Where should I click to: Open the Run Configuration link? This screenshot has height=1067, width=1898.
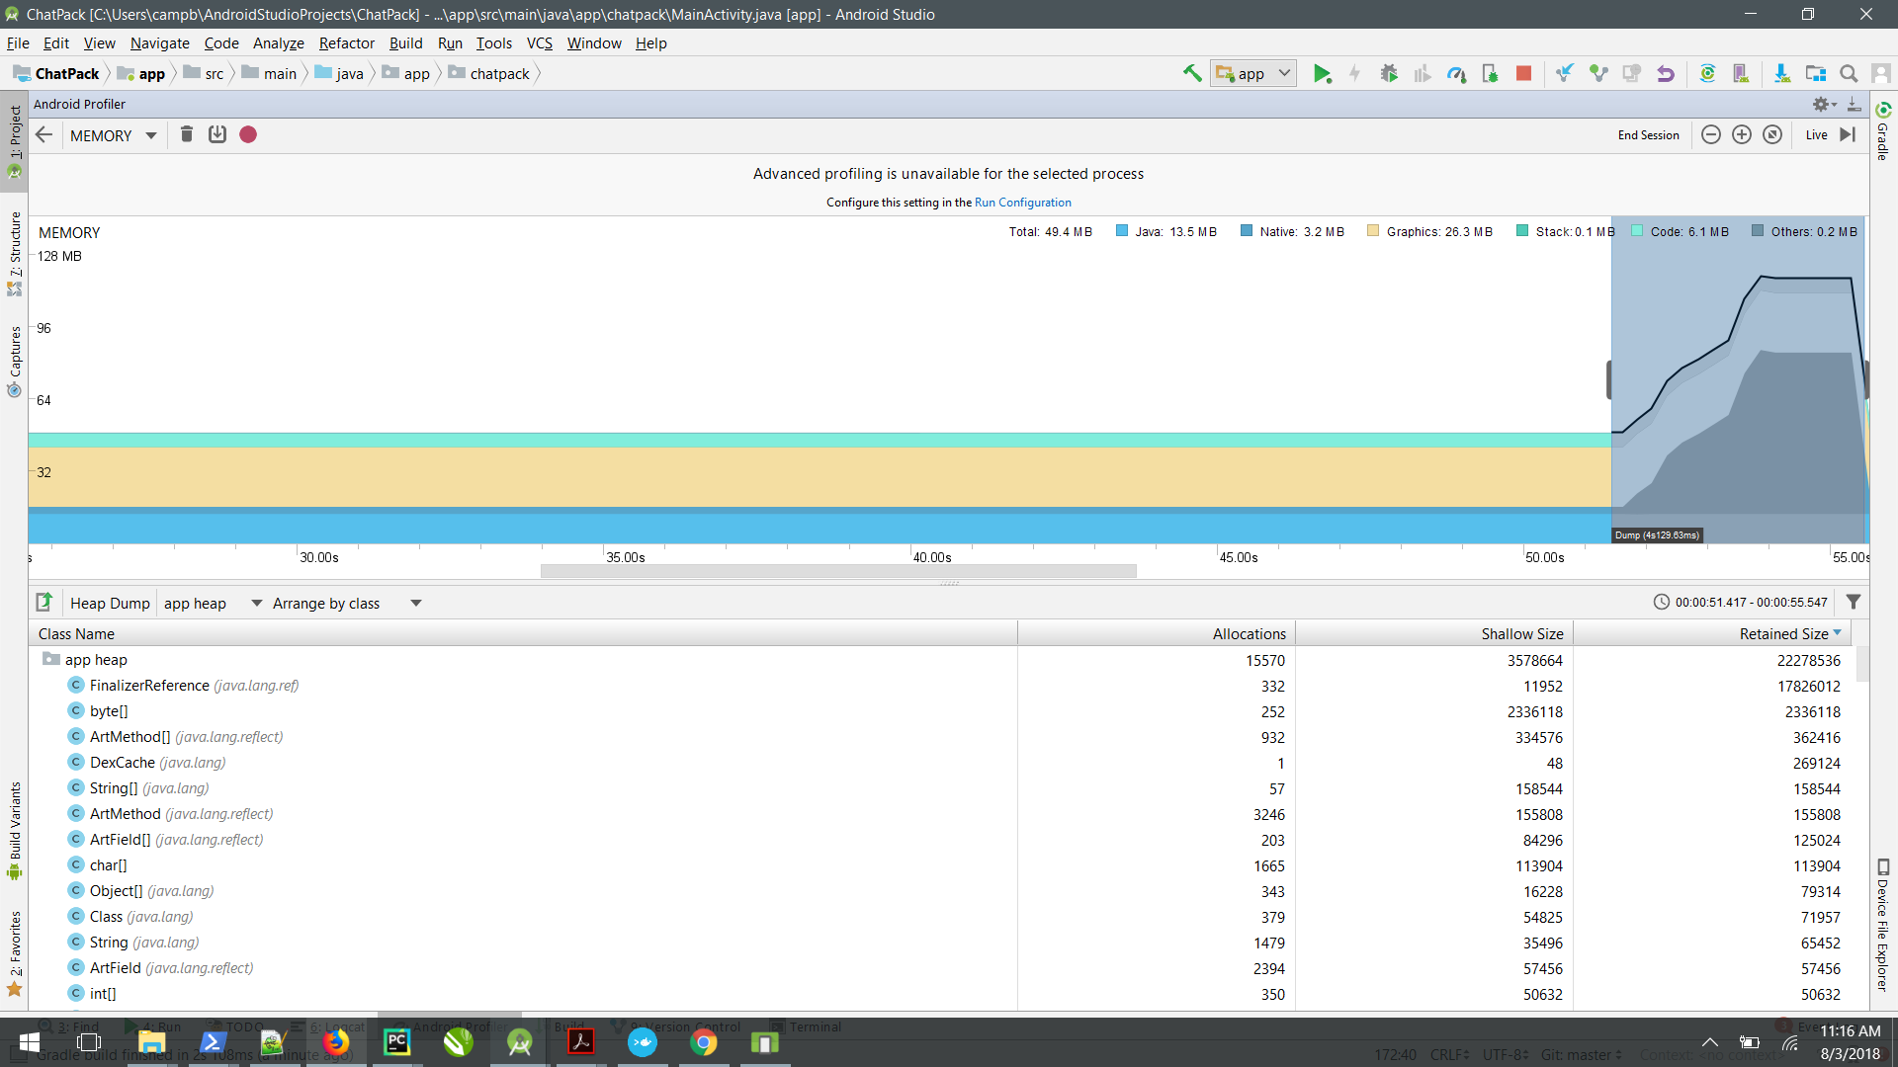pos(1022,202)
